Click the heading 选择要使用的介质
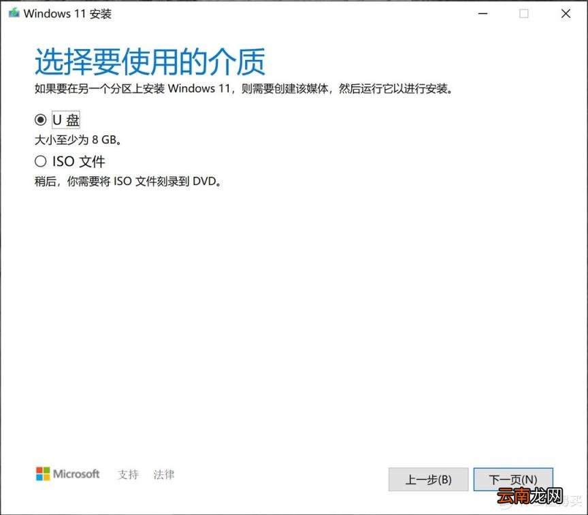588x515 pixels. click(x=150, y=61)
